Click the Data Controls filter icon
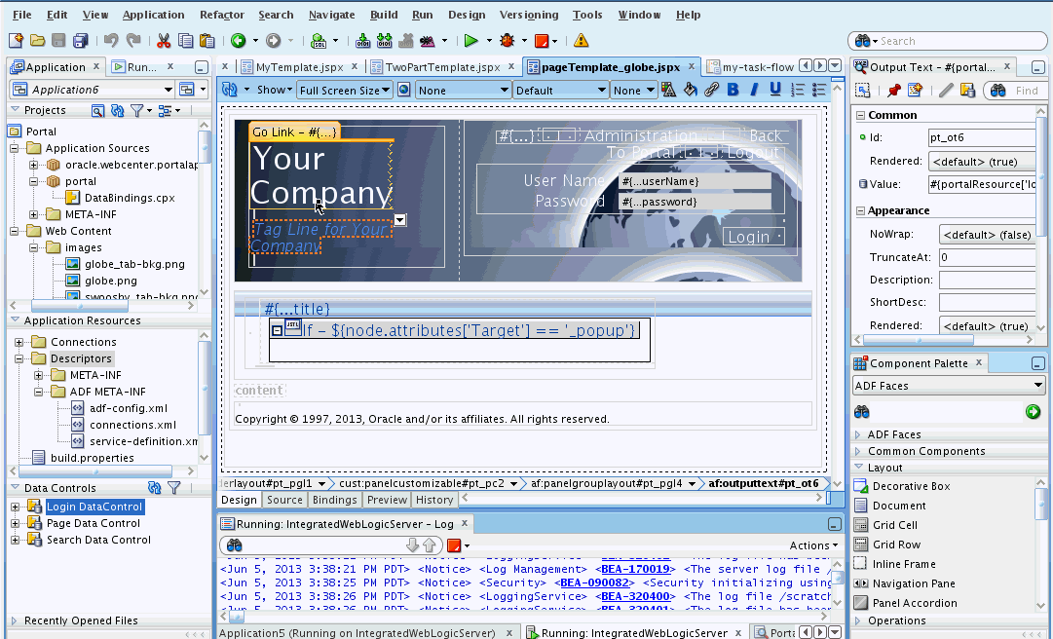The image size is (1053, 639). [x=174, y=488]
